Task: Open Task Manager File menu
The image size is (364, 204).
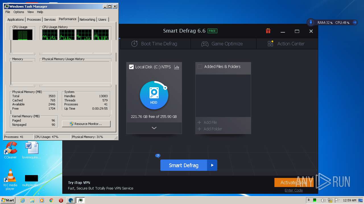Action: [8, 12]
